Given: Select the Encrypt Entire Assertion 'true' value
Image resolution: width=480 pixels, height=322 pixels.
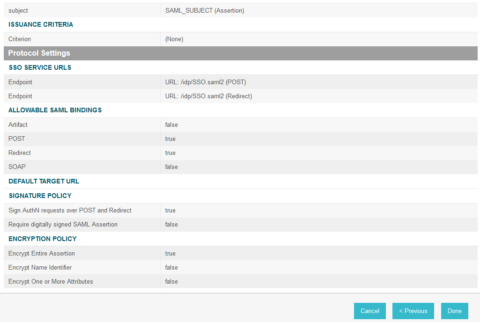Looking at the screenshot, I should click(170, 254).
